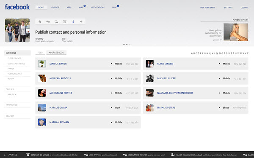Click the thumbs-down icon under the advertisement
254x158 pixels.
[x=218, y=40]
